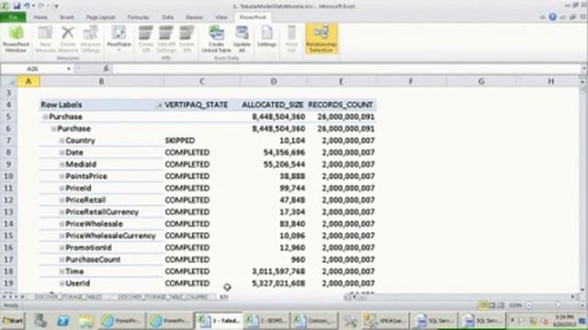
Task: Open Measure Settings in the ribbon
Action: (x=90, y=38)
